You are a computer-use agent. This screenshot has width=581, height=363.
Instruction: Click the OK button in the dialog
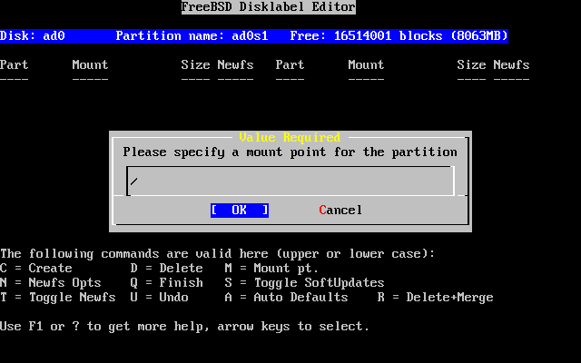[x=239, y=210]
